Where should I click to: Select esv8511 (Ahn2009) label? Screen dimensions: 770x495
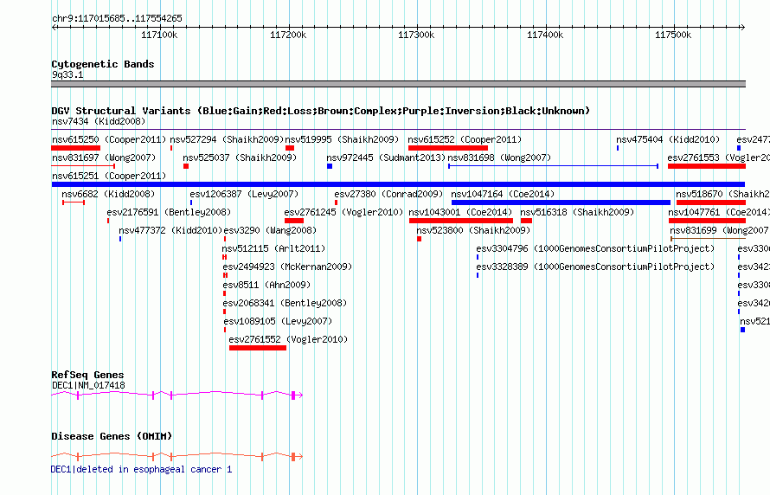pos(266,285)
